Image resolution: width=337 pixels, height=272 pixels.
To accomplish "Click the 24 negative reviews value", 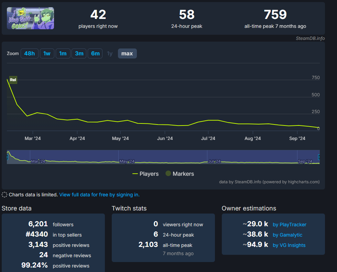I will 44,255.
